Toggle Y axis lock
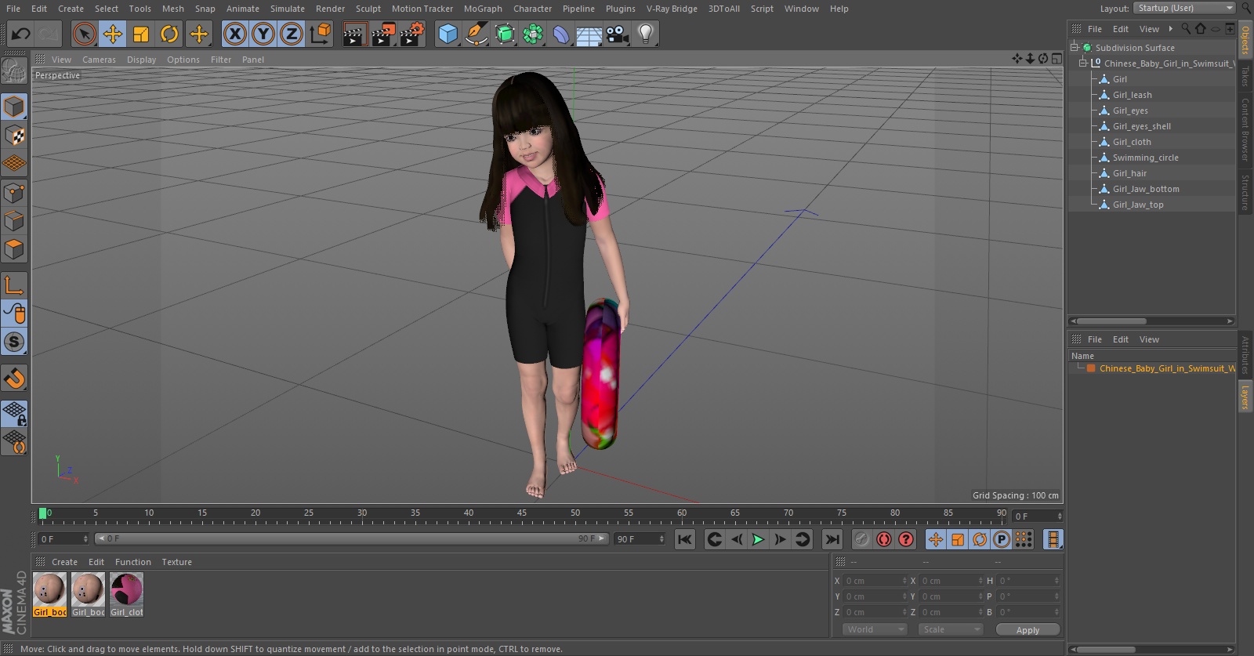The height and width of the screenshot is (656, 1254). [x=263, y=34]
